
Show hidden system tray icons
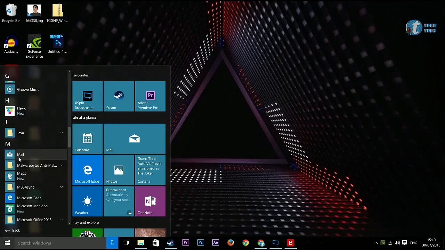(375, 243)
